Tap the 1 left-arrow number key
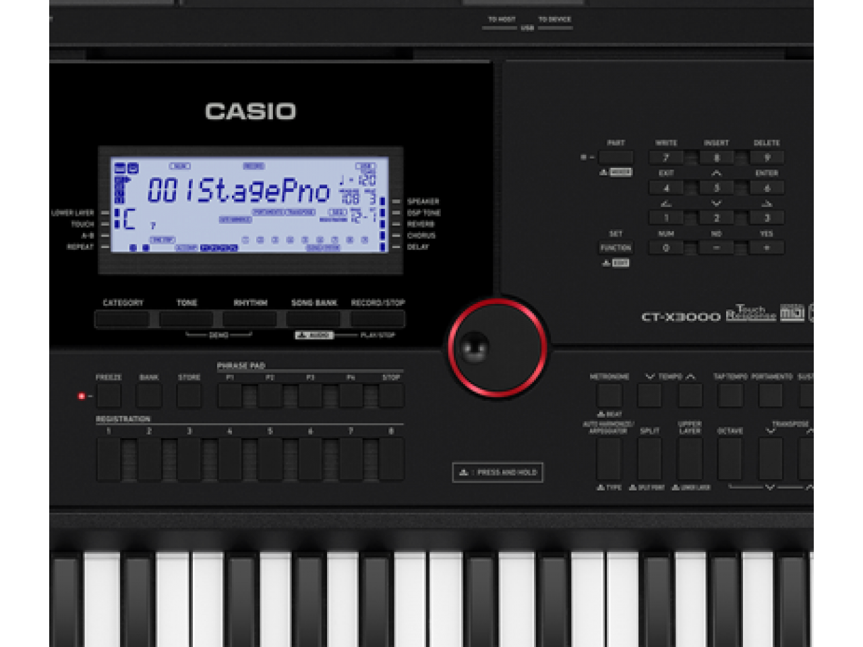Viewport: 863px width, 647px height. 666,218
